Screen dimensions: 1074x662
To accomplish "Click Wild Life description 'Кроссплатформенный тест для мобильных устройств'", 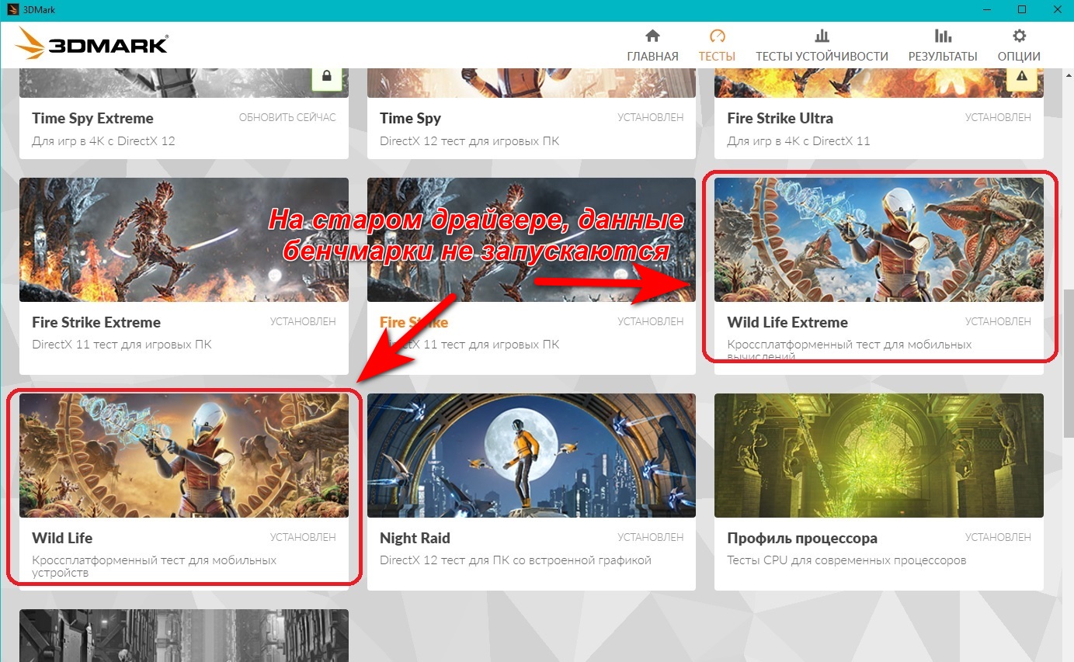I will coord(155,567).
